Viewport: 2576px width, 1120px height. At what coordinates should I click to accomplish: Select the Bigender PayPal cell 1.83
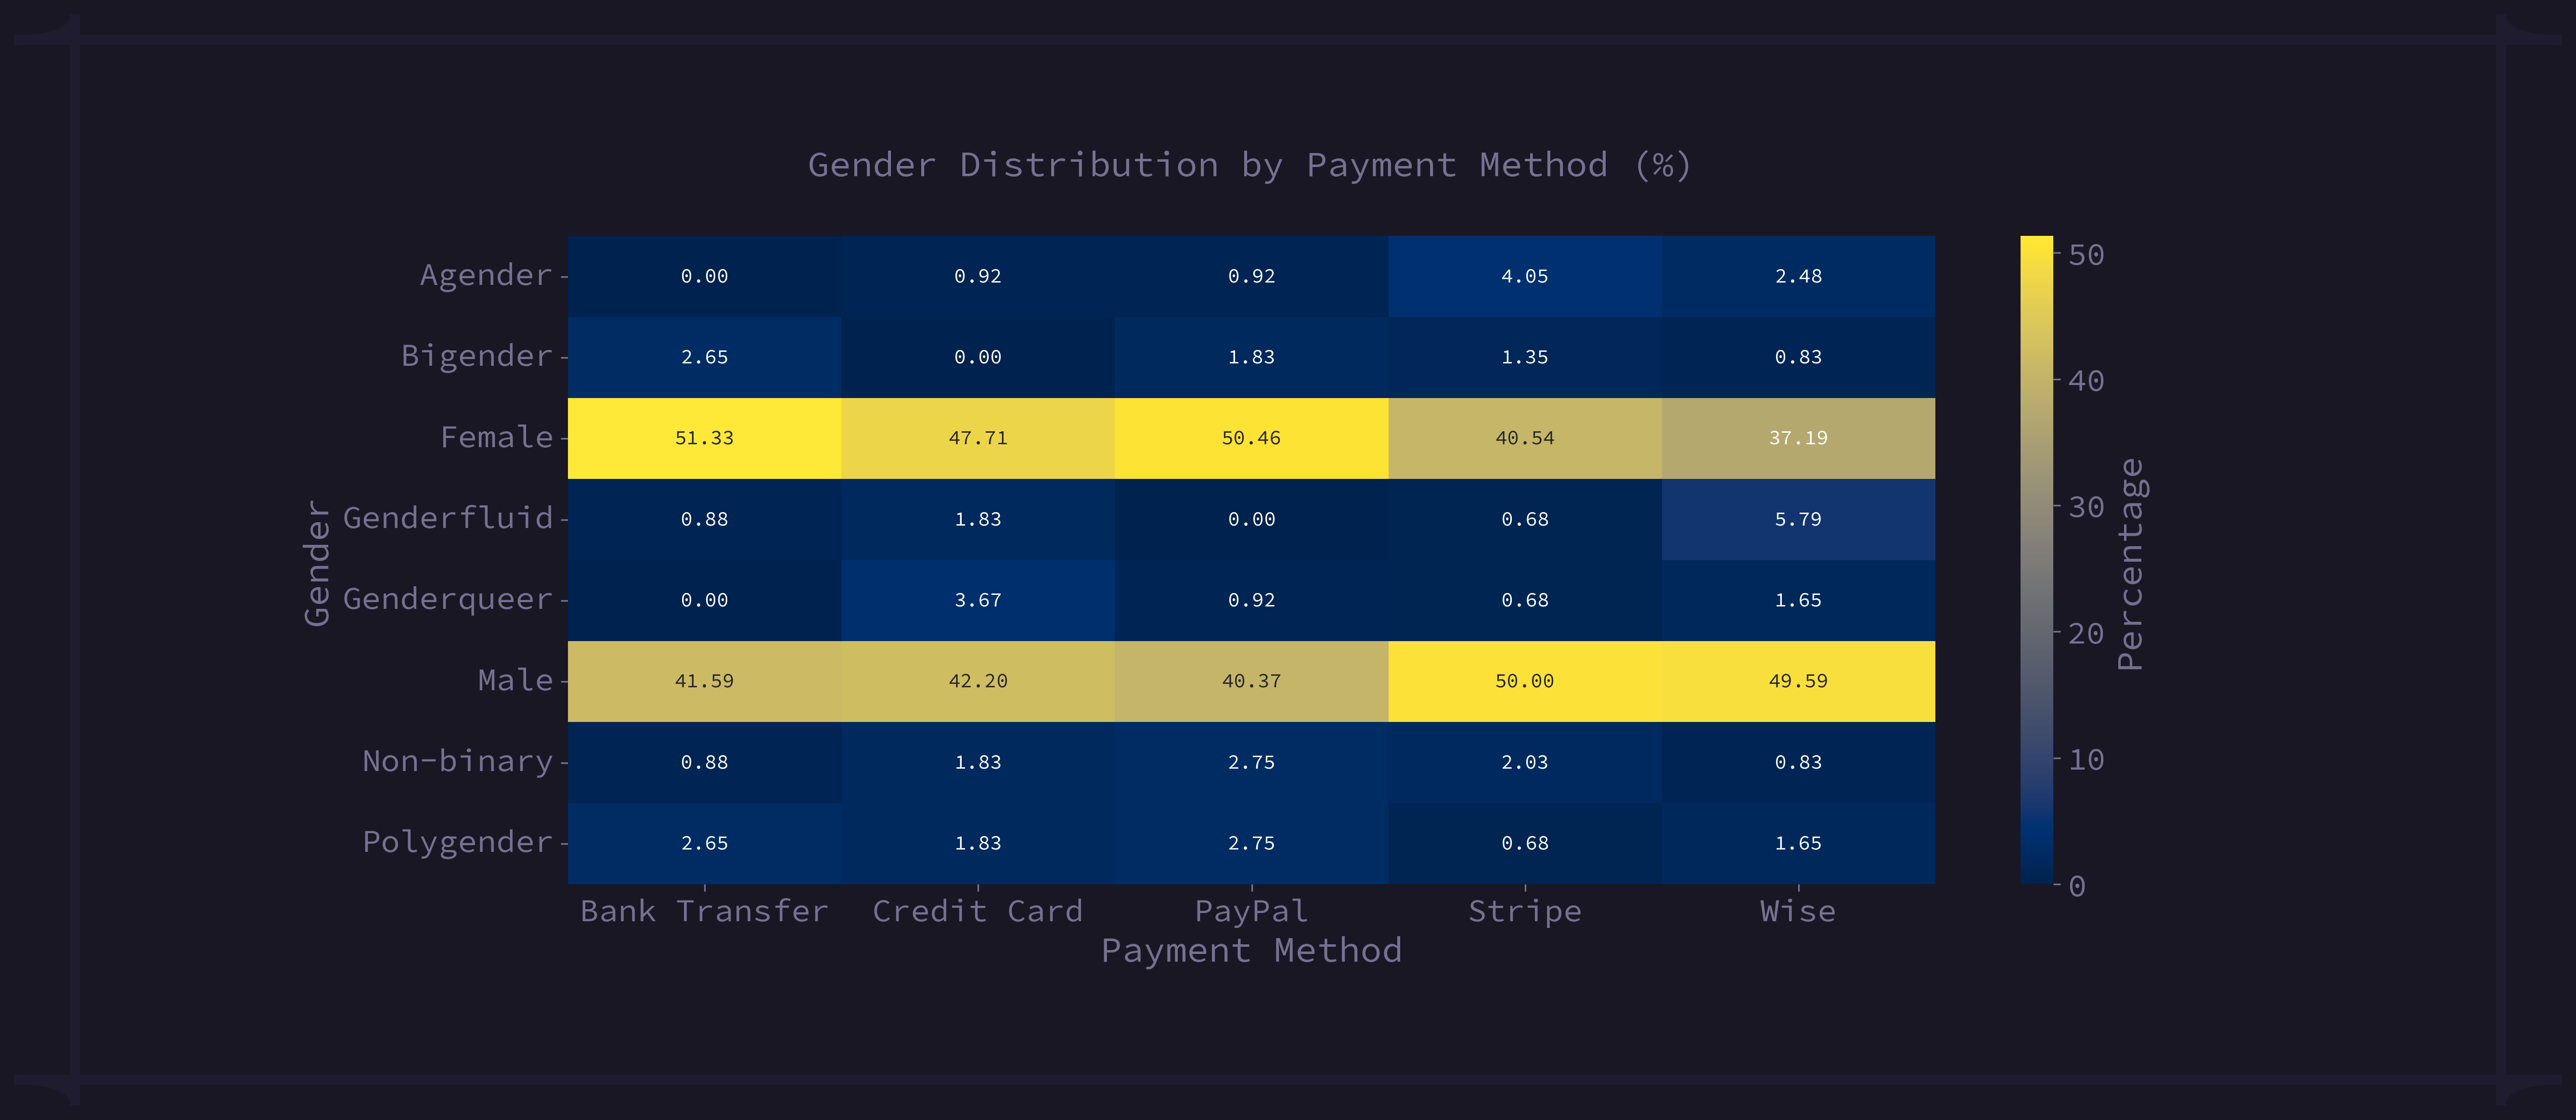coord(1251,357)
